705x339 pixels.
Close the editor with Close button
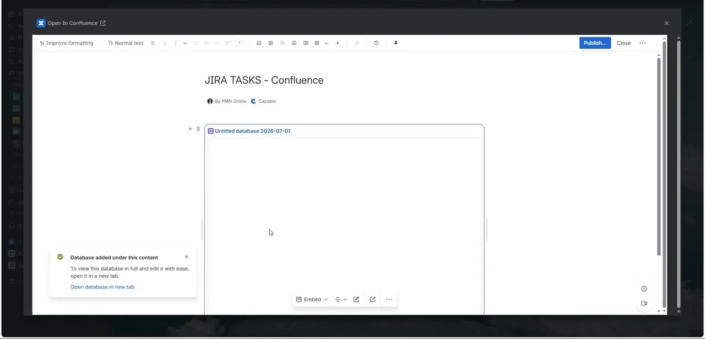coord(623,43)
